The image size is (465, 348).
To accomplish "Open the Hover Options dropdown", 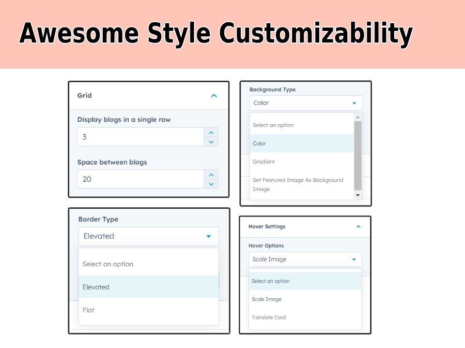I will (x=305, y=260).
